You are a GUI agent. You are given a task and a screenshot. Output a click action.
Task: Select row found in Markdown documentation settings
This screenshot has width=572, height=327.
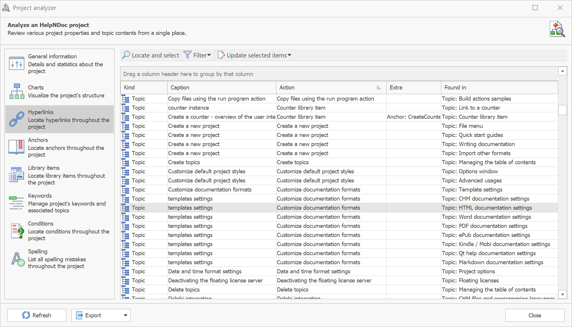[339, 262]
